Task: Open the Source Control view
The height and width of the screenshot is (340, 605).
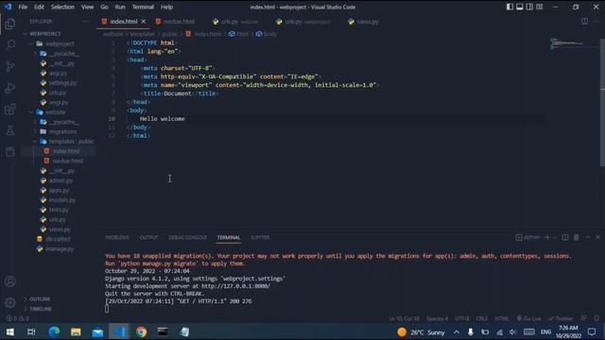Action: (x=10, y=66)
